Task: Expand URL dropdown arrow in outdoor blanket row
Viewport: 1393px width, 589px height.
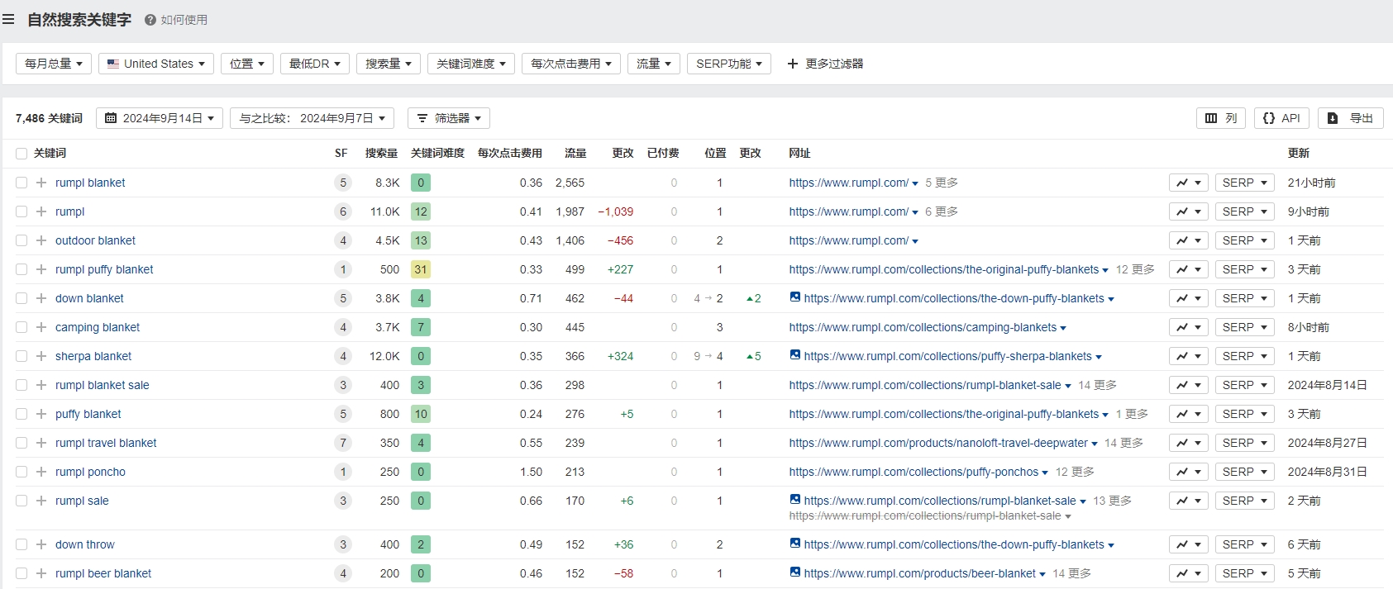Action: [x=915, y=241]
